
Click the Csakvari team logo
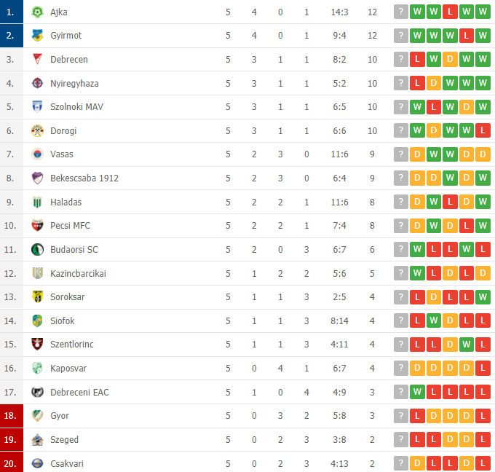[x=37, y=463]
